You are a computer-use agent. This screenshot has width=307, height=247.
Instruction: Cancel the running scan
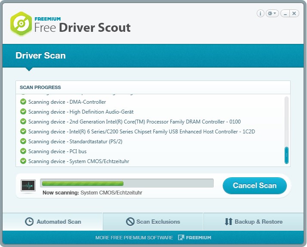tap(255, 185)
